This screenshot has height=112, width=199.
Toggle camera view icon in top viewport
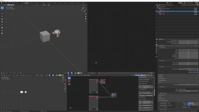[86, 19]
